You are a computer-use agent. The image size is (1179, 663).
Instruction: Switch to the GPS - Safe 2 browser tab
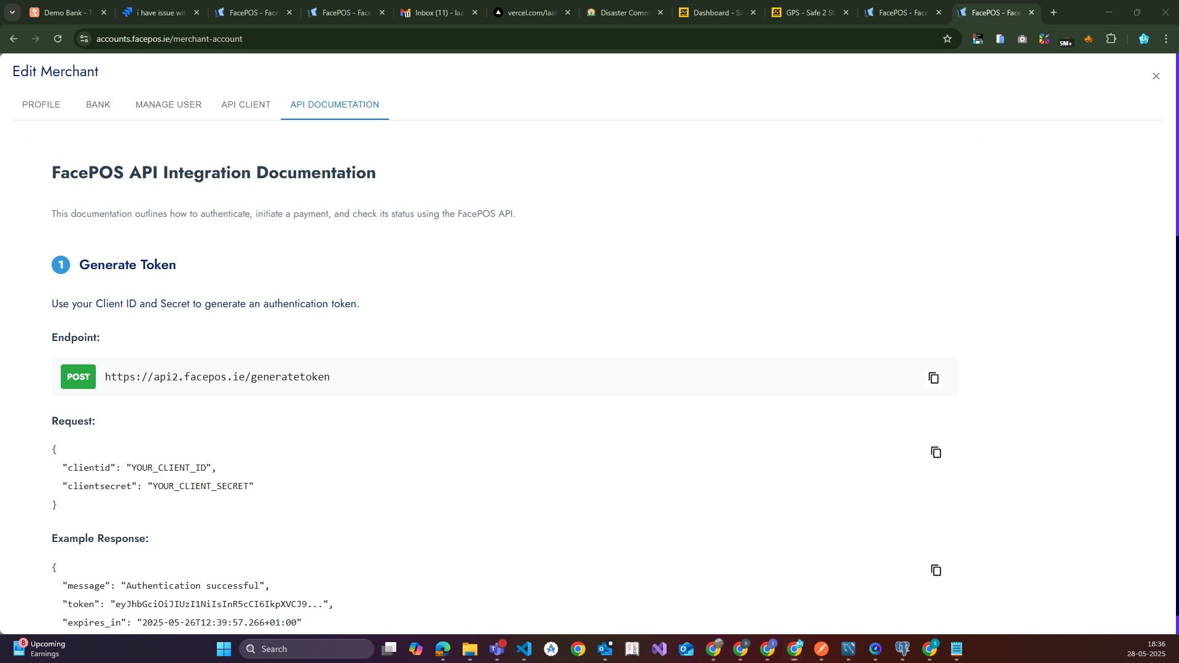tap(810, 12)
